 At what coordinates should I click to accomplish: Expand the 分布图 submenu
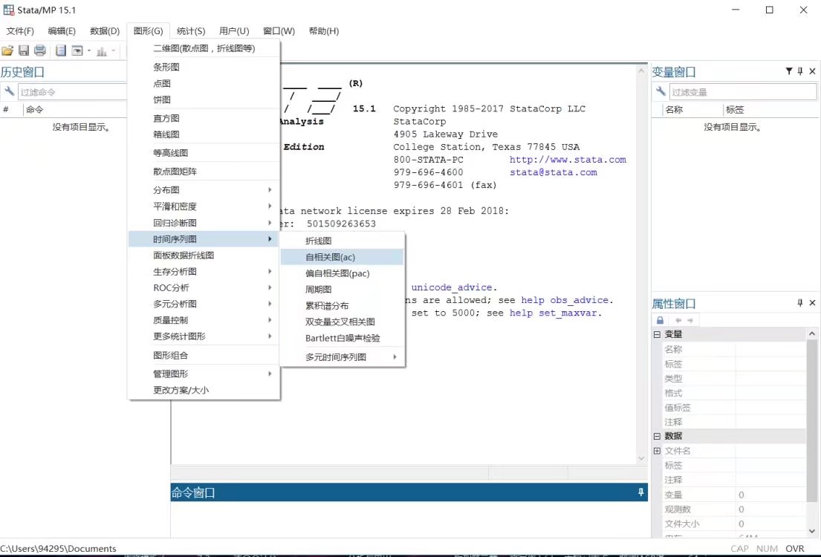tap(204, 190)
